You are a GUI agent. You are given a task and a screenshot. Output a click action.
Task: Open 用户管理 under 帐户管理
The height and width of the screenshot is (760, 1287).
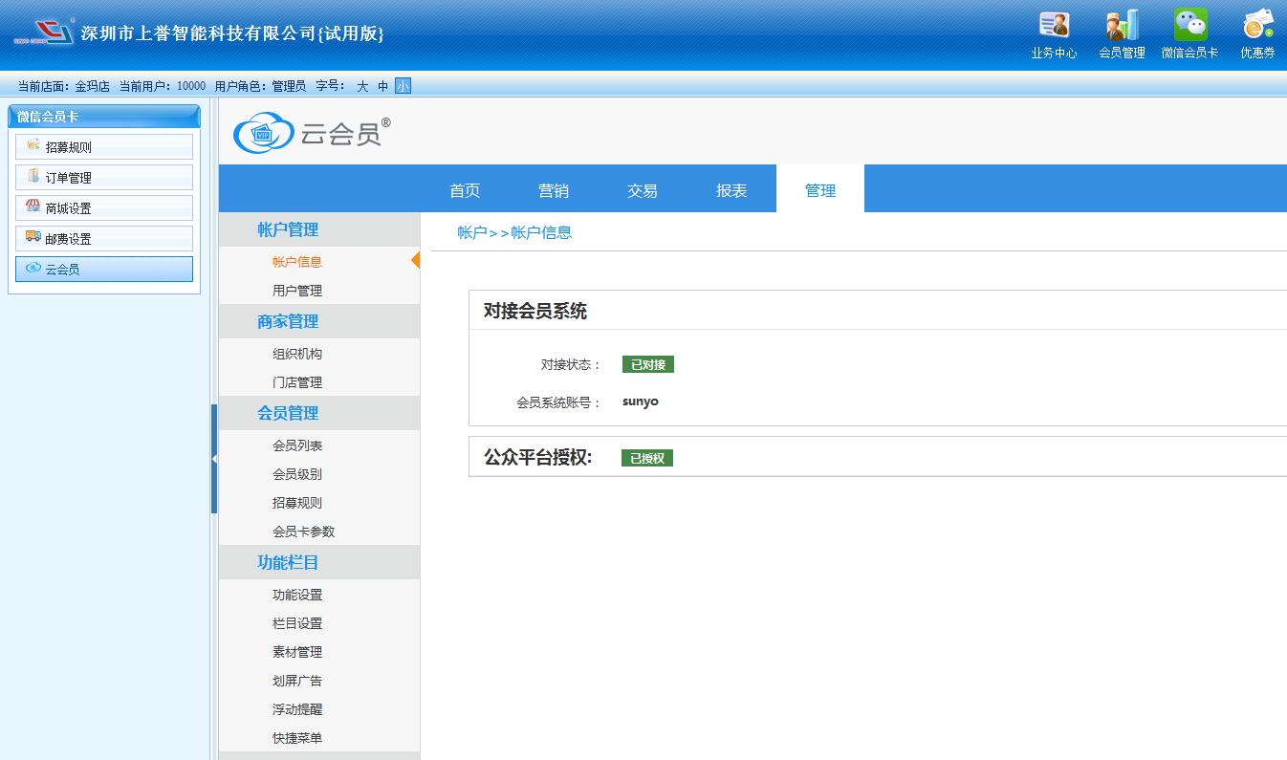tap(297, 291)
